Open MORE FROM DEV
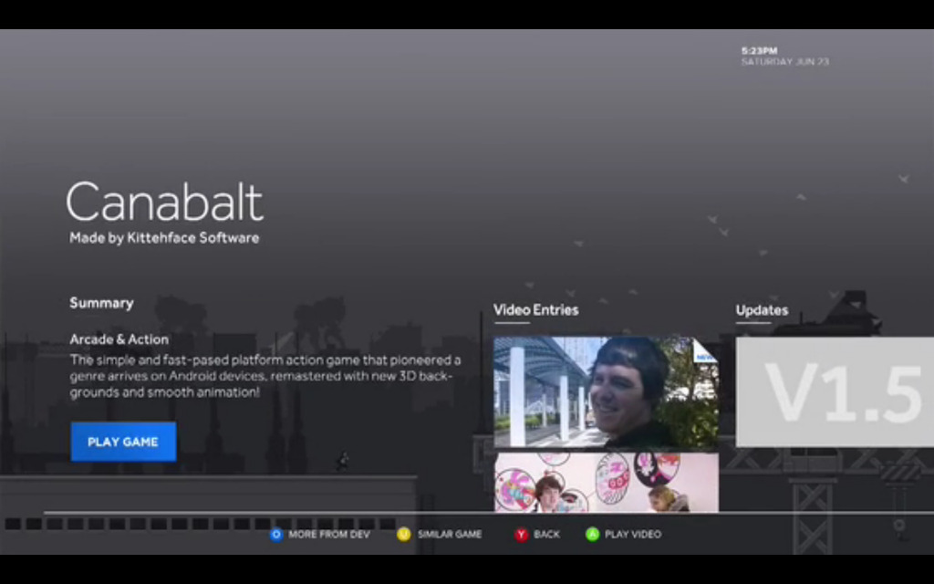This screenshot has height=584, width=934. [328, 535]
